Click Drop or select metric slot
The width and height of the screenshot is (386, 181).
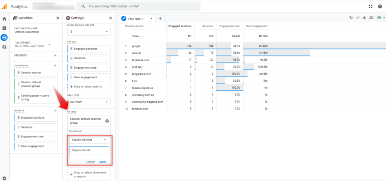pyautogui.click(x=89, y=87)
